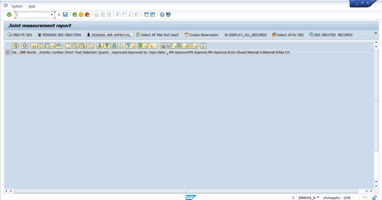Expand the hidden application toolbar buttons chevron

(x=376, y=33)
